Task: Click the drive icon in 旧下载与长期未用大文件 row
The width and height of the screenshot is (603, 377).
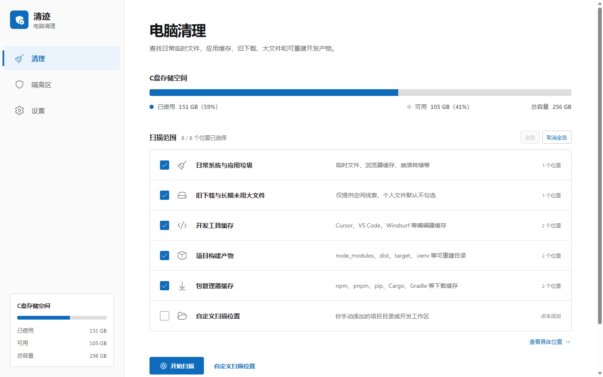Action: 182,195
